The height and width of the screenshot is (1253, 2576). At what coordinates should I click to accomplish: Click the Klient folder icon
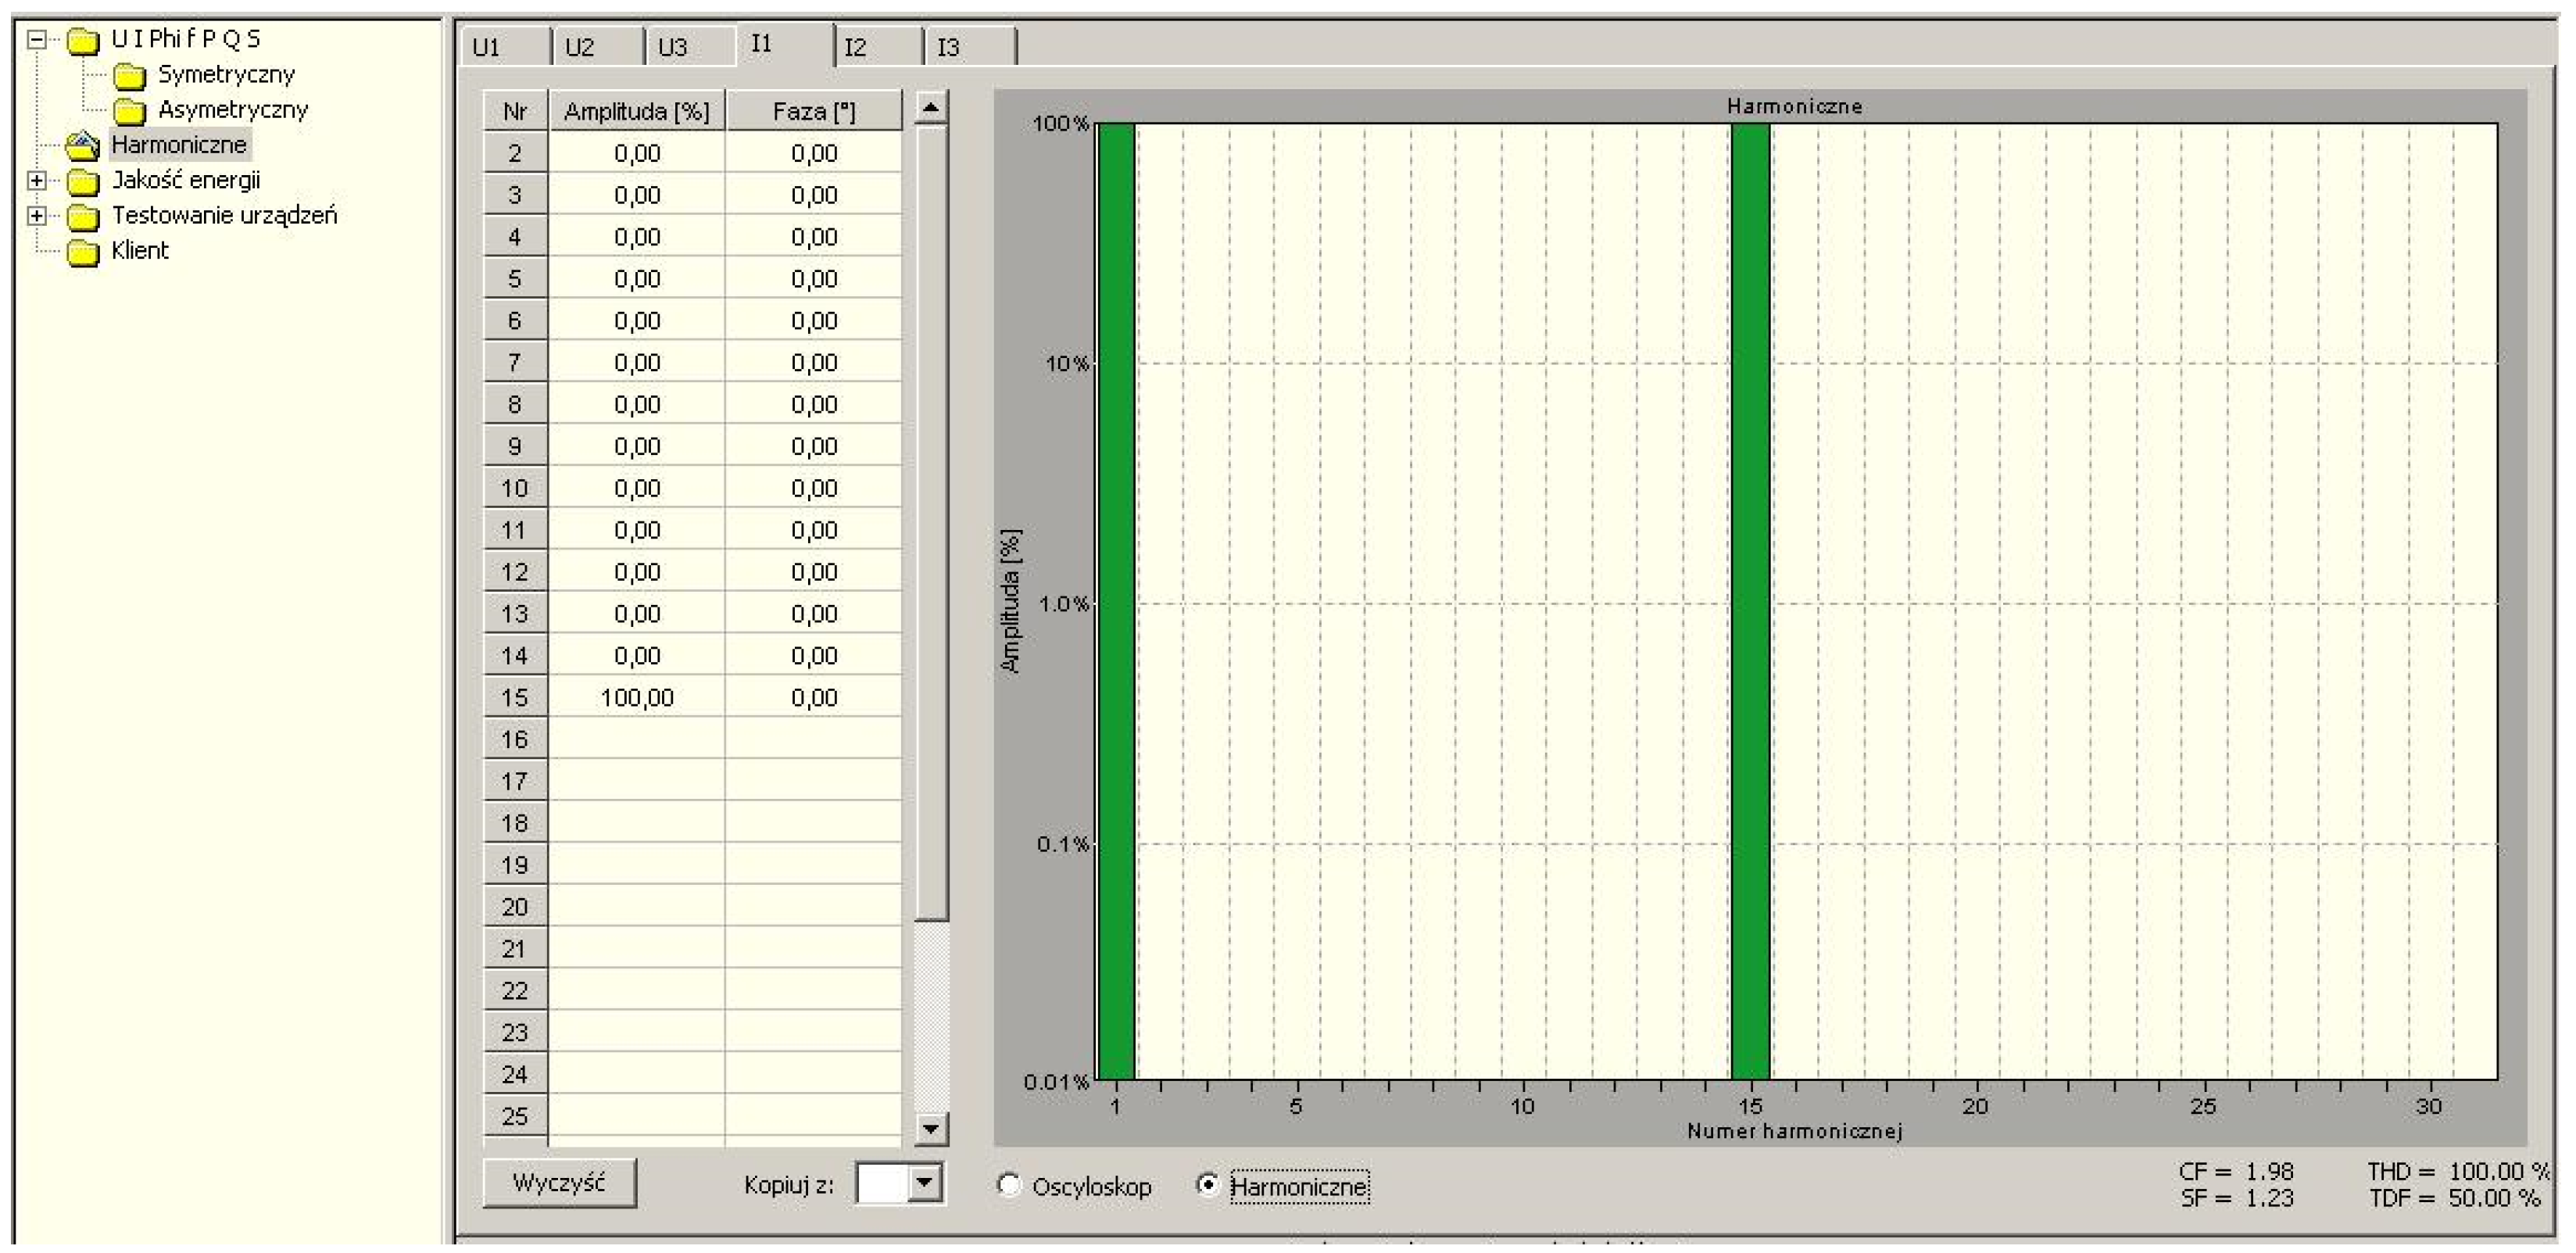[x=82, y=252]
